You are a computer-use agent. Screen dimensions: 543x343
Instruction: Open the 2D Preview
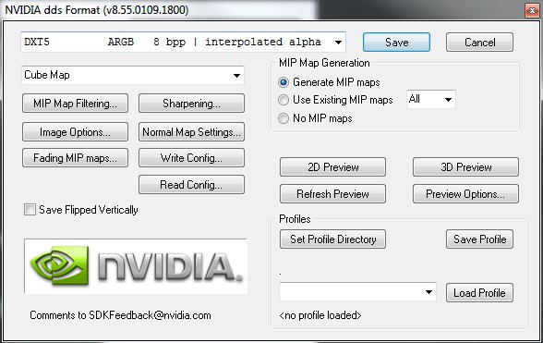click(332, 167)
